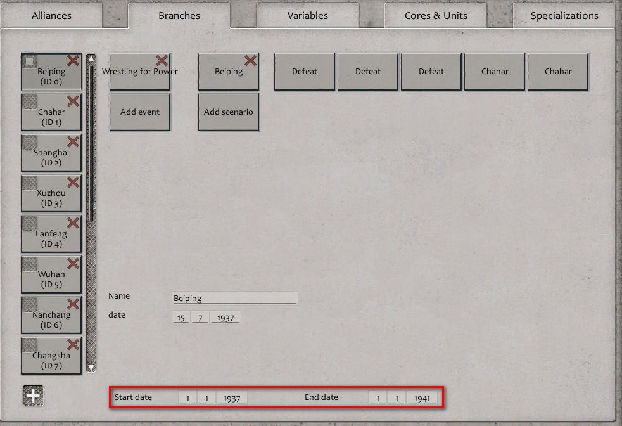
Task: Toggle the checkbox on the Shanghai branch
Action: 29,141
